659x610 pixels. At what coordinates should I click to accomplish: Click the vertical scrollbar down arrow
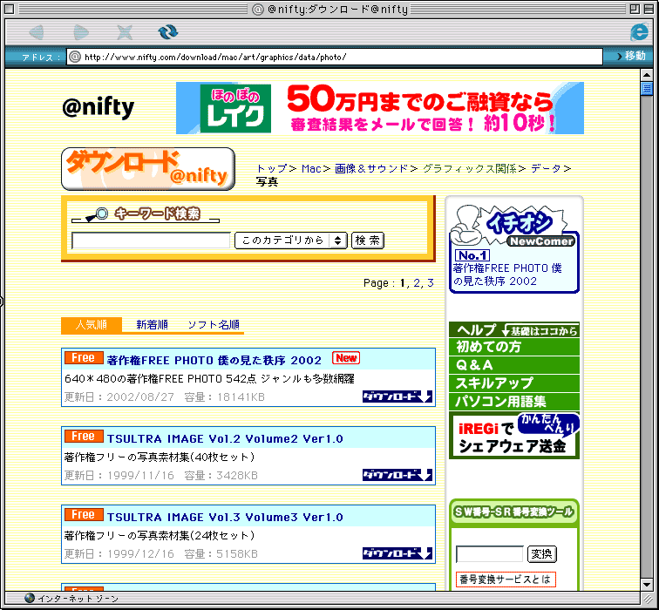click(x=646, y=583)
